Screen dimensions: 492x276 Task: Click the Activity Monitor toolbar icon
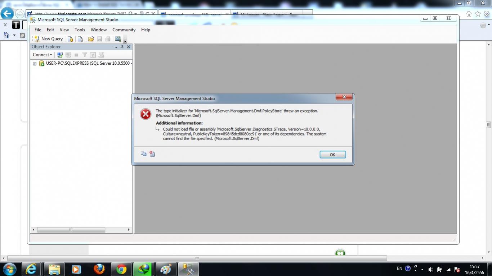(118, 39)
